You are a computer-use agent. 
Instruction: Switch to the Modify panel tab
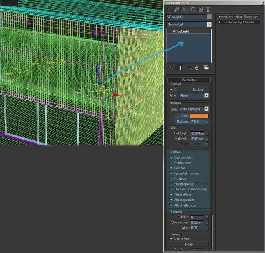coord(176,9)
